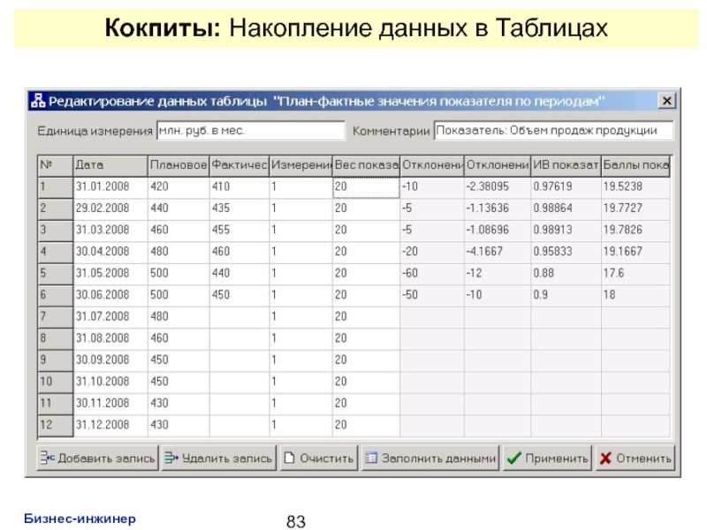Focus the Комментарии input field
This screenshot has height=530, width=707.
553,131
